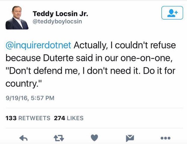Click the word RETWEETS label
The width and height of the screenshot is (187, 144).
tap(34, 118)
